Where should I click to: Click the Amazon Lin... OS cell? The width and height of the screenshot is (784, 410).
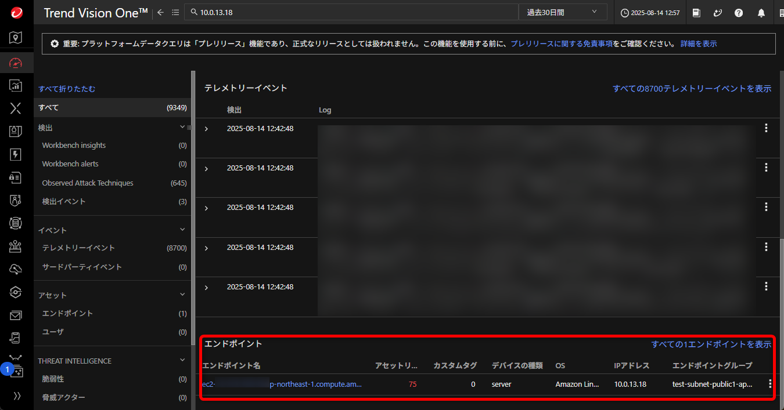tap(578, 384)
